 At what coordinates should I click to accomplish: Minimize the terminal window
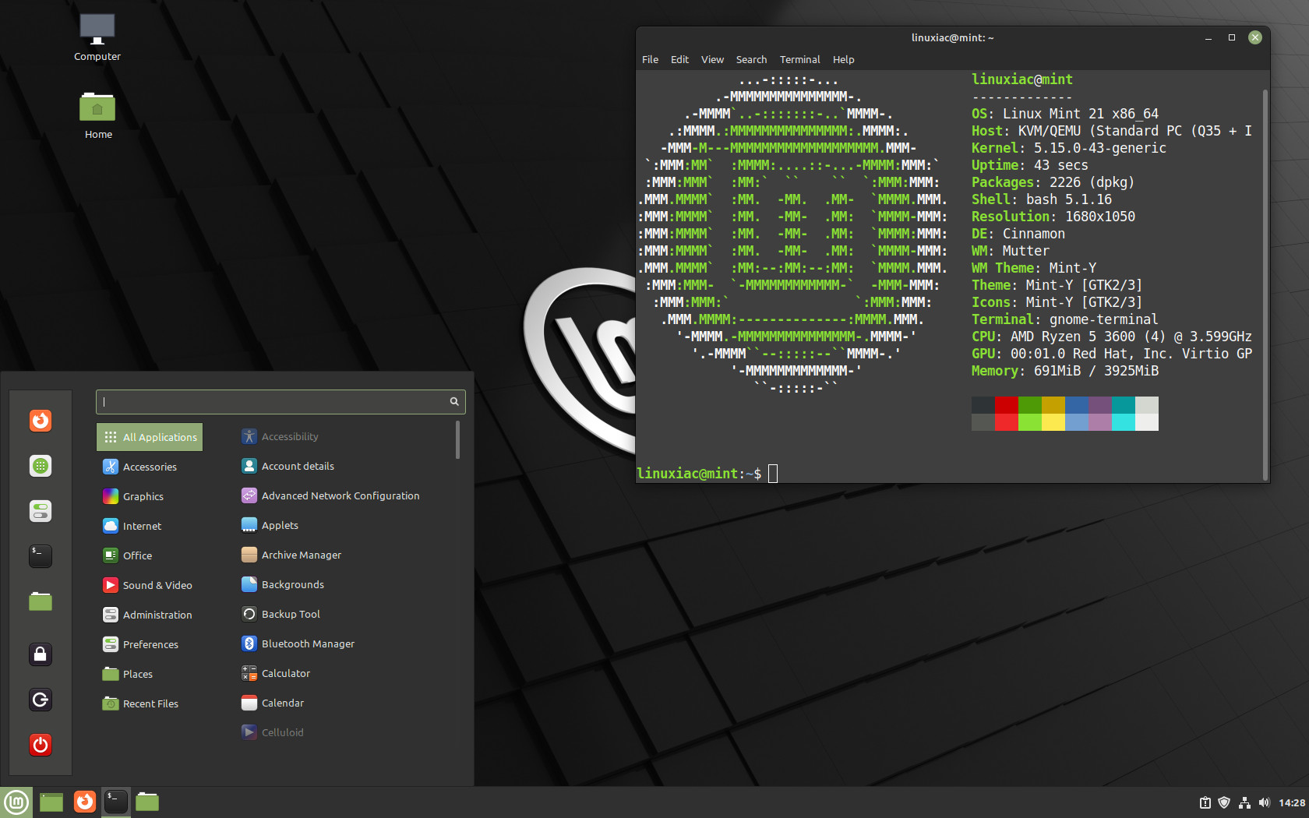tap(1208, 37)
